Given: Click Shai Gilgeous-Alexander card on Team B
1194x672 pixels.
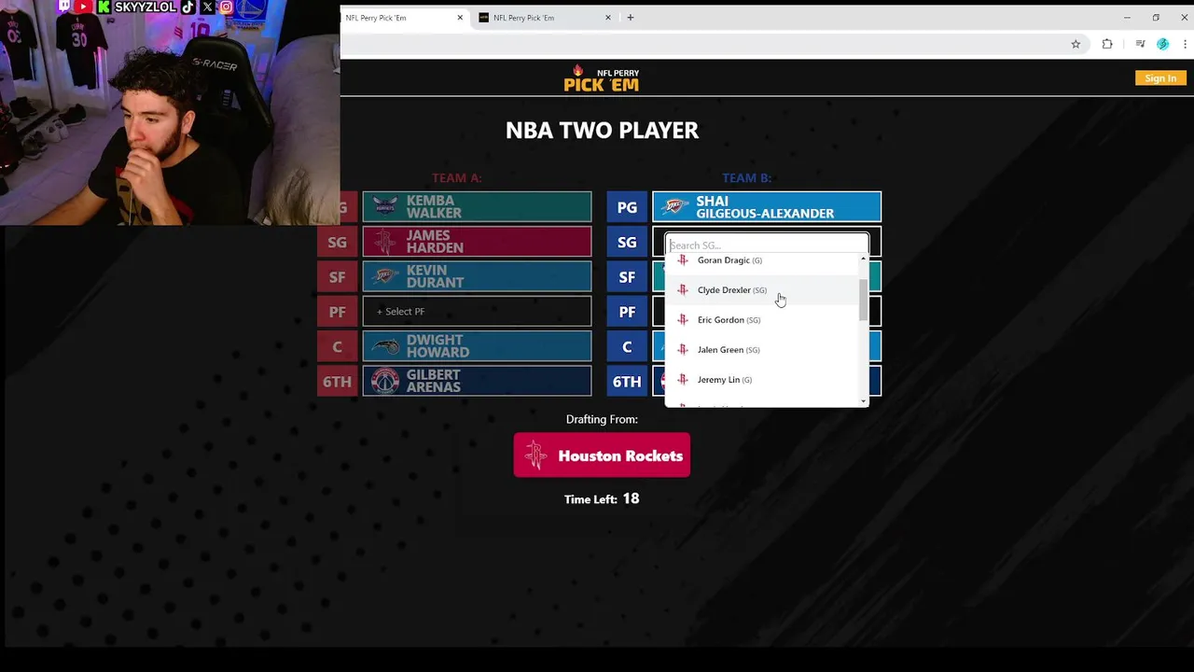Looking at the screenshot, I should pyautogui.click(x=767, y=207).
